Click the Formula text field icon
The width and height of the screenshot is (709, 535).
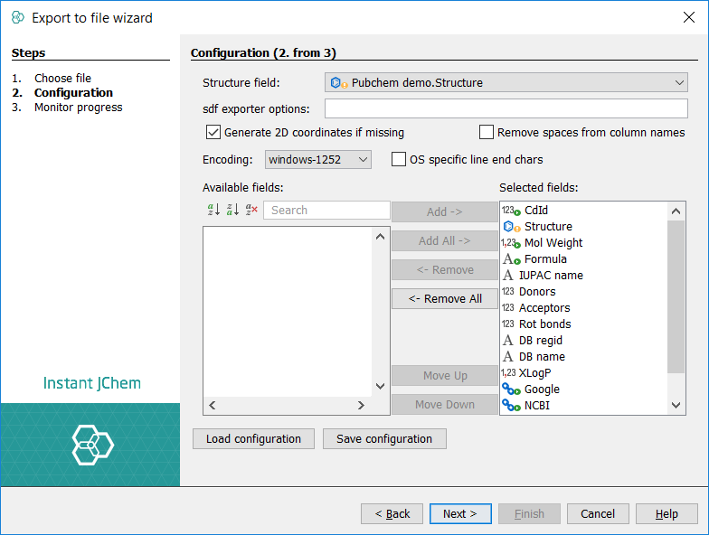point(511,259)
